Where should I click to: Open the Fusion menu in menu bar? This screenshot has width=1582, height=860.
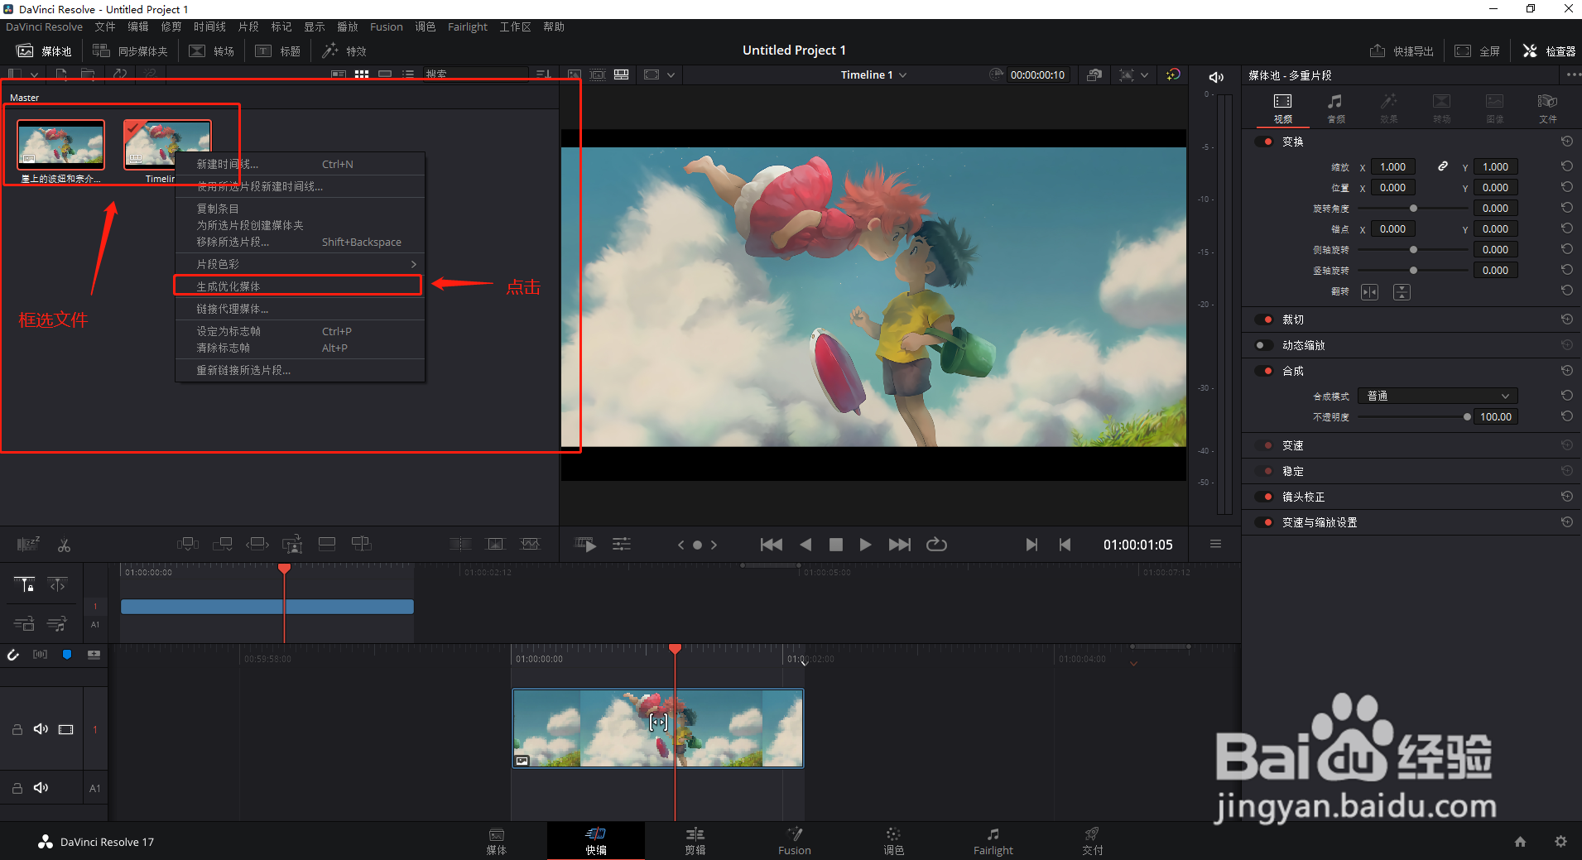(x=387, y=27)
